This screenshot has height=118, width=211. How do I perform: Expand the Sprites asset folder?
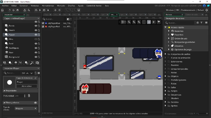pyautogui.click(x=165, y=106)
